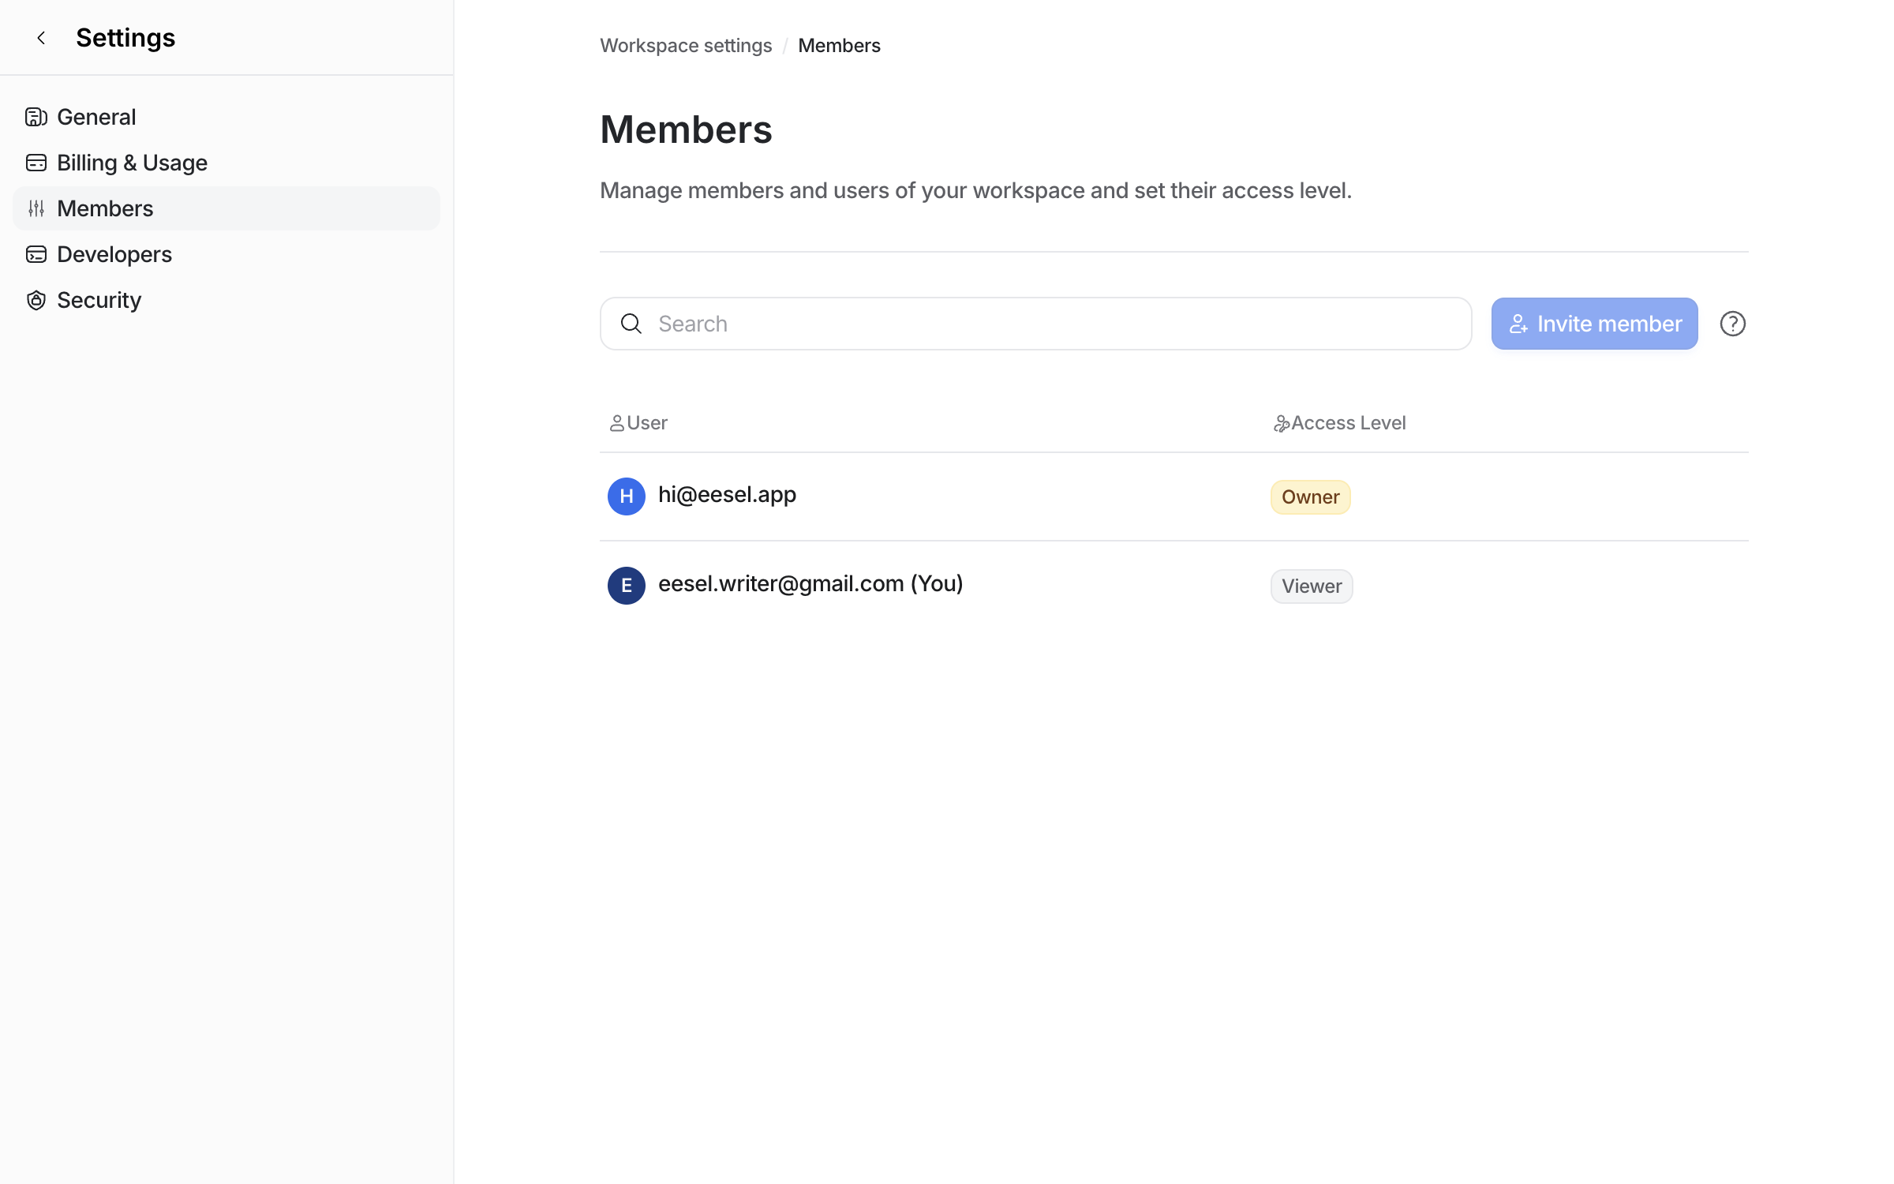Click Workspace settings breadcrumb link
This screenshot has width=1894, height=1184.
click(x=686, y=46)
